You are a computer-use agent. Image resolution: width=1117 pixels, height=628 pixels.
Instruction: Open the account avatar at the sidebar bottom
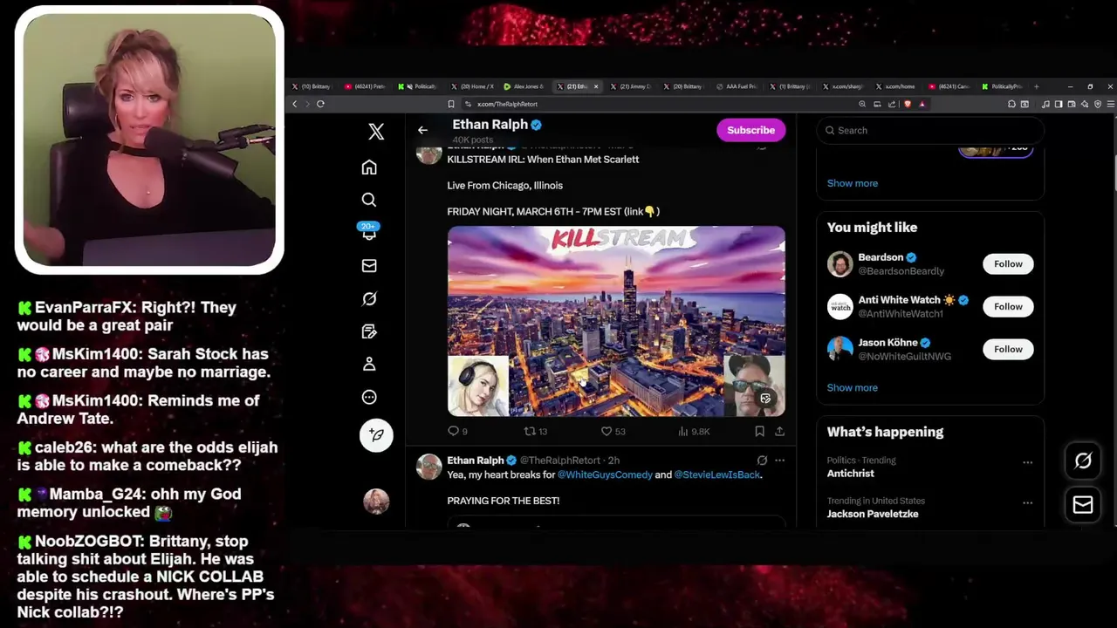point(376,502)
